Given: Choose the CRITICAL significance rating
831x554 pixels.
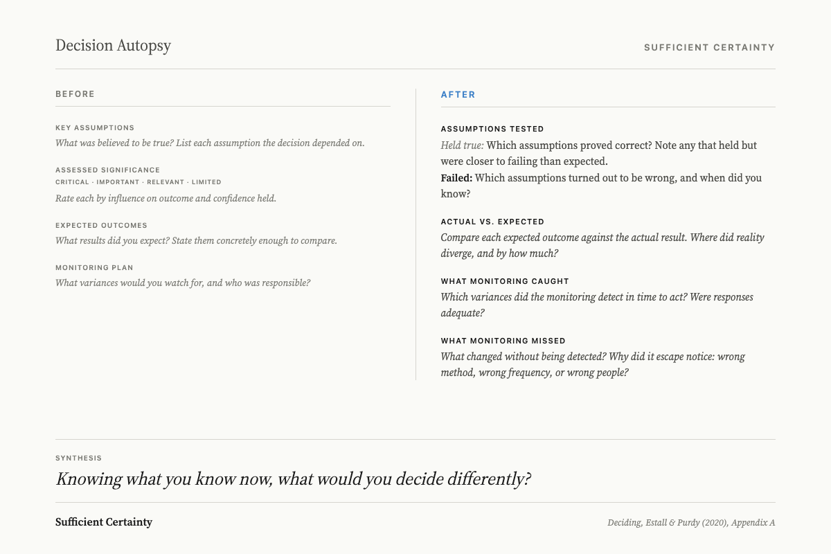Looking at the screenshot, I should (72, 182).
